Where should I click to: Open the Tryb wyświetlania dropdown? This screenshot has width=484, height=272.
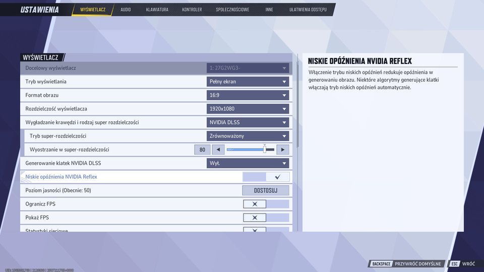pyautogui.click(x=248, y=82)
